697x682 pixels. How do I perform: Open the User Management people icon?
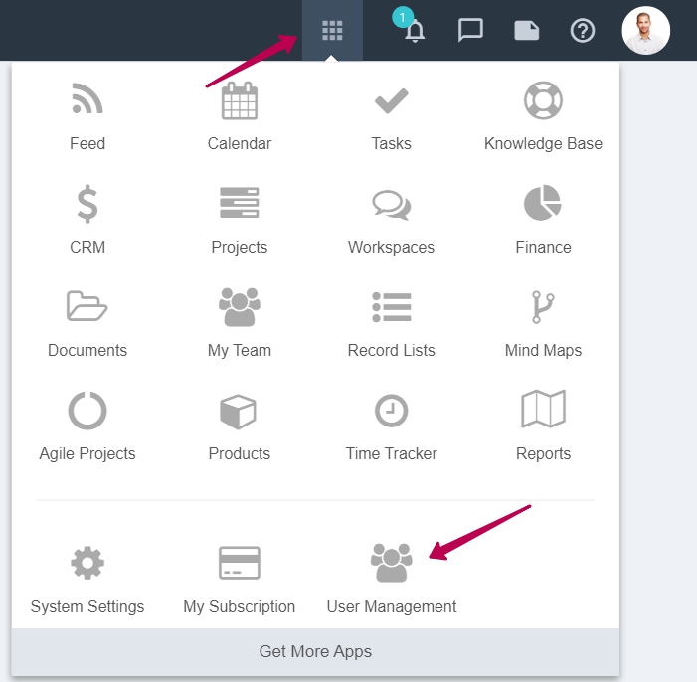point(391,563)
